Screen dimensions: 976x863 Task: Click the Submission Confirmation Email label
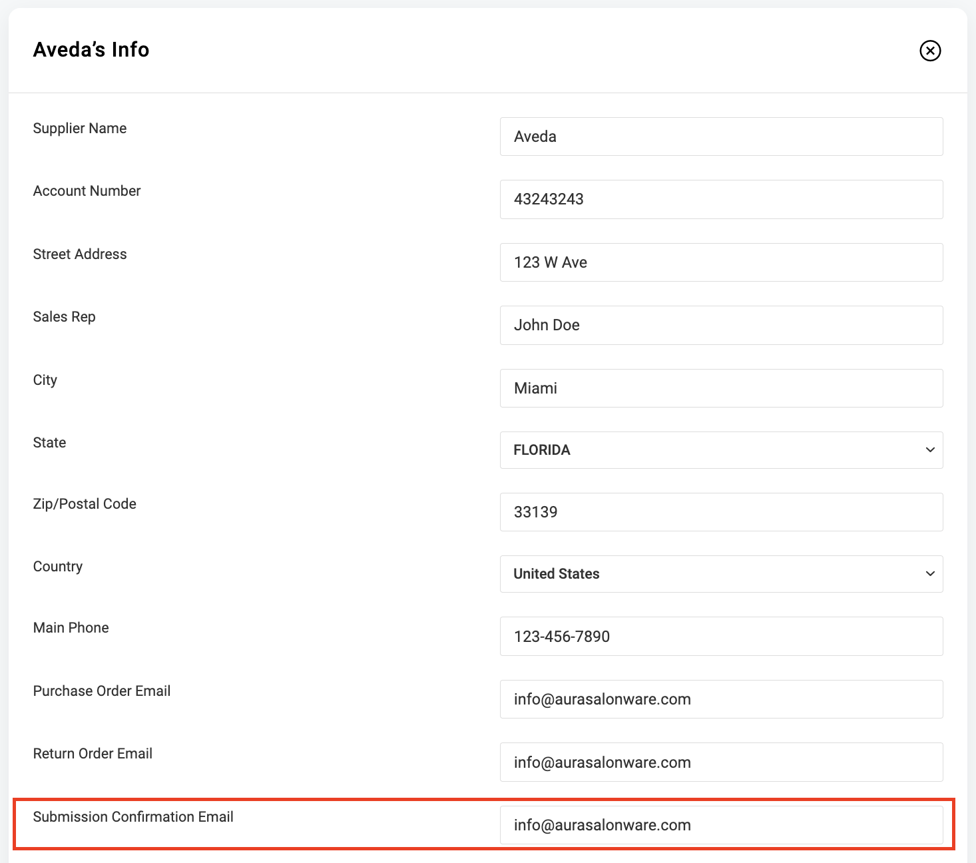coord(133,817)
